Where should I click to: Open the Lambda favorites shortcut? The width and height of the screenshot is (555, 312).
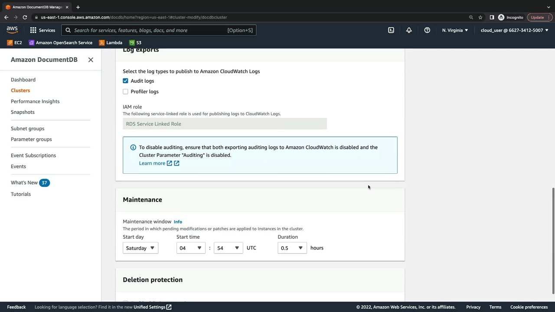pos(111,43)
